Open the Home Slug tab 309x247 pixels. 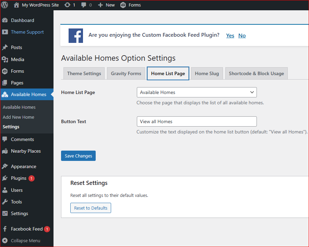pyautogui.click(x=207, y=73)
